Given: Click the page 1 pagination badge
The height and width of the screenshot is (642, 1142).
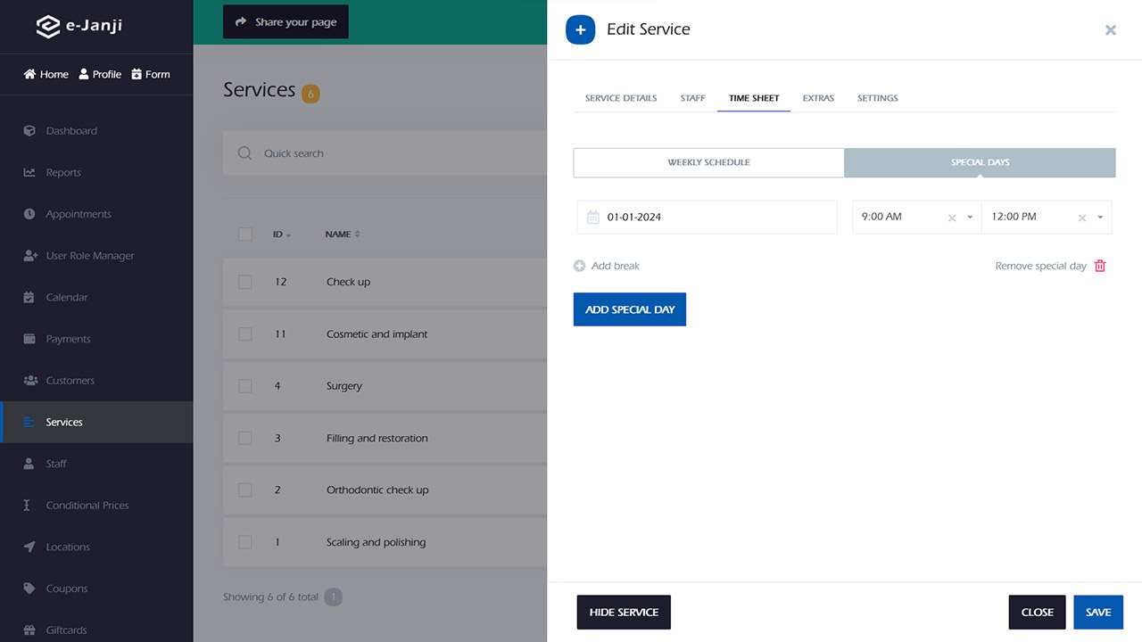Looking at the screenshot, I should point(333,597).
